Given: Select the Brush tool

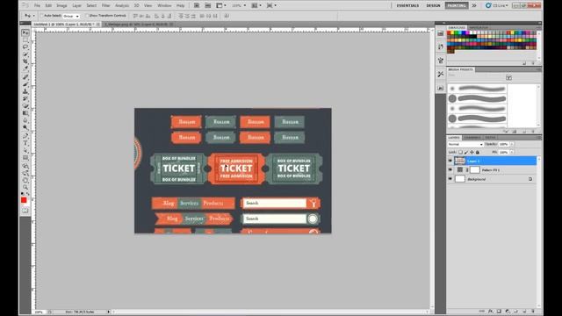Looking at the screenshot, I should tap(25, 84).
